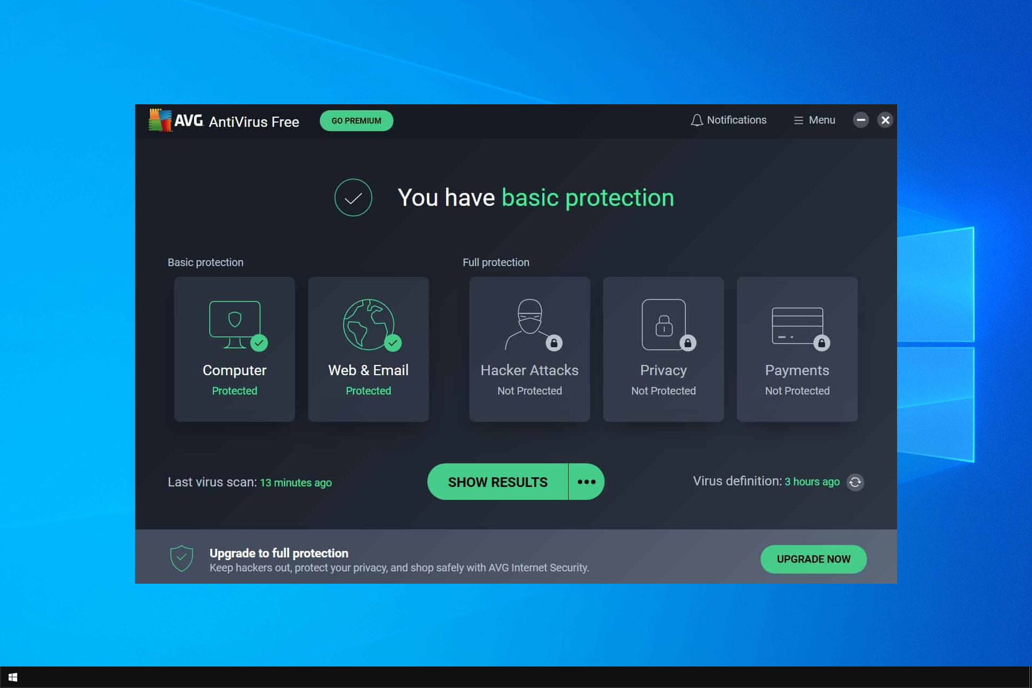Click the AVG logo icon

pyautogui.click(x=160, y=120)
